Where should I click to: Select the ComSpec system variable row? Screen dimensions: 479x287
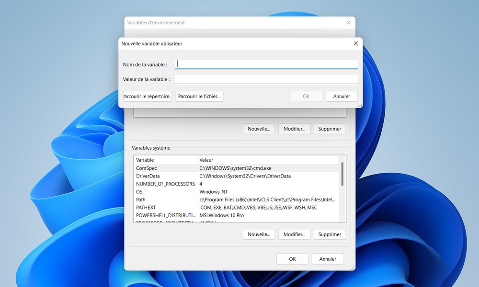[x=166, y=168]
